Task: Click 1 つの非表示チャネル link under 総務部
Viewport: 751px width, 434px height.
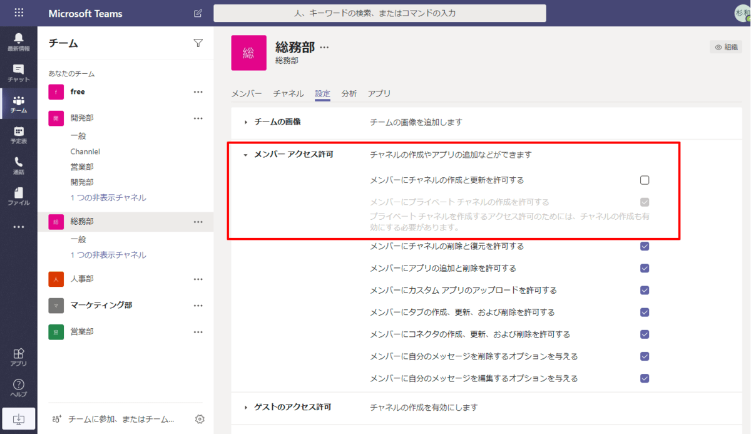Action: click(x=108, y=255)
